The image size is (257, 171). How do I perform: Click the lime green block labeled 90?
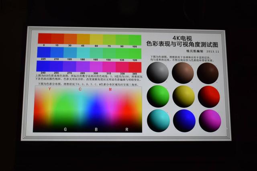(x=122, y=40)
